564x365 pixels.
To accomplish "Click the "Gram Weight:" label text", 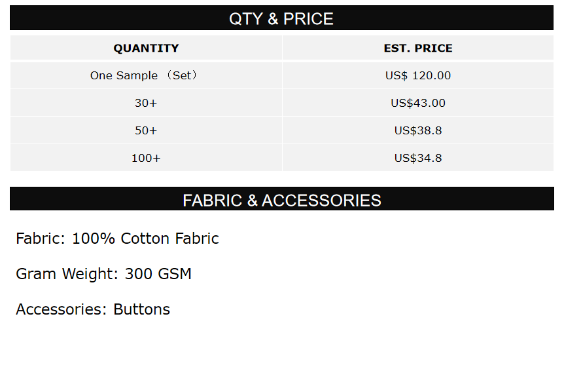I will 67,274.
